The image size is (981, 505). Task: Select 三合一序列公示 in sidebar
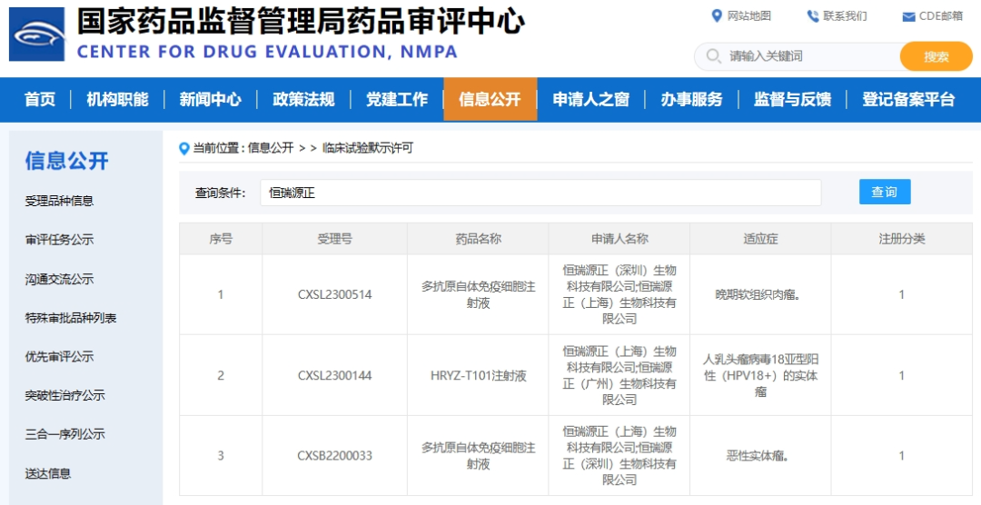tap(65, 434)
